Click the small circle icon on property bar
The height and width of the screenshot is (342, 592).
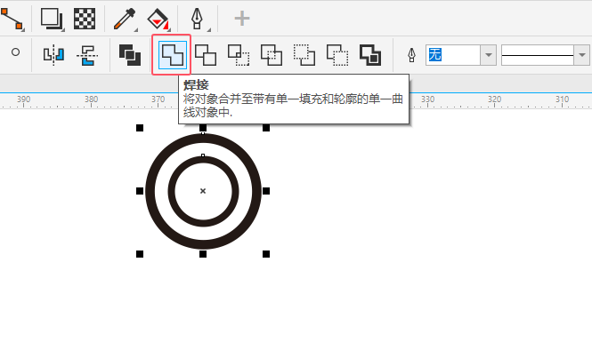pos(15,52)
